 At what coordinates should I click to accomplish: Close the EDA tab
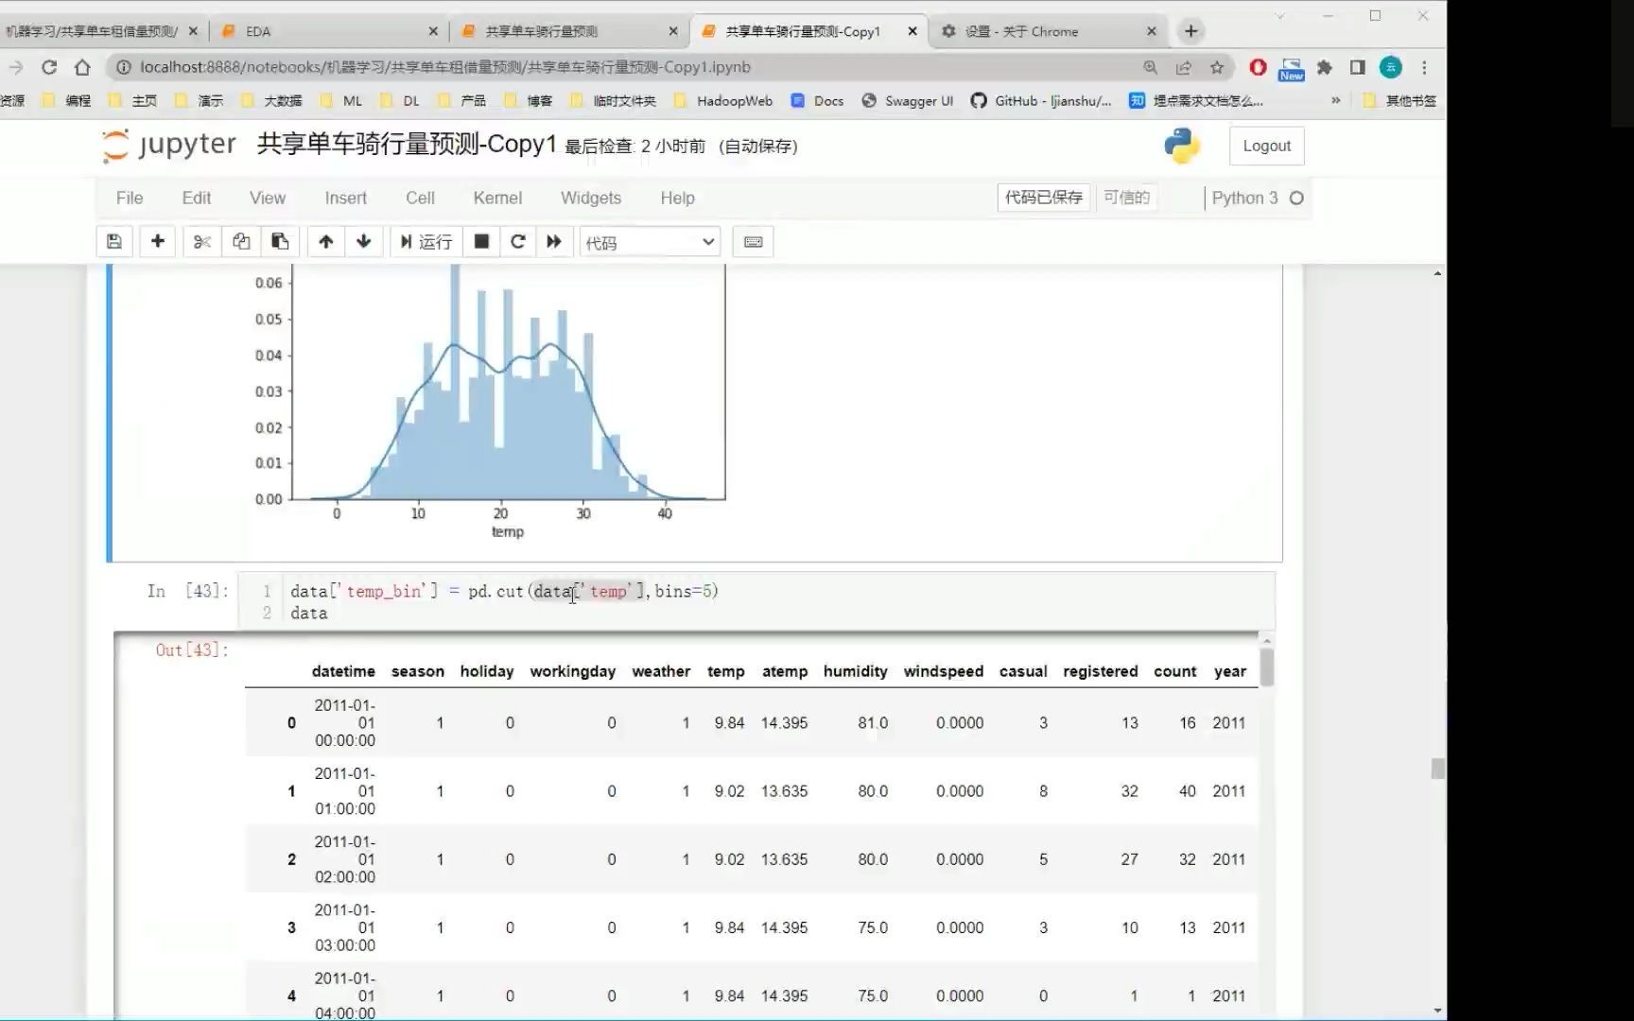point(433,31)
